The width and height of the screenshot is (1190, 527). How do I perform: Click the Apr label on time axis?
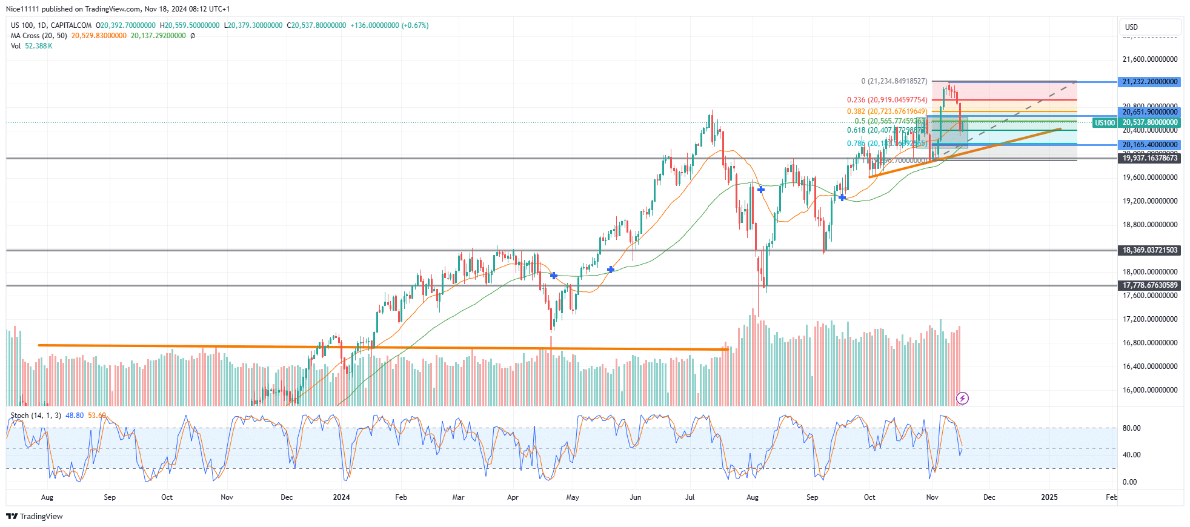click(513, 497)
